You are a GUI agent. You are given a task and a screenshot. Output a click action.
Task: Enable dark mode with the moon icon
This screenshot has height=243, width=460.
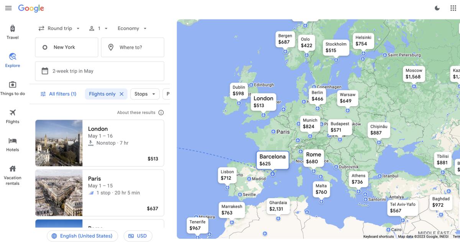point(437,8)
